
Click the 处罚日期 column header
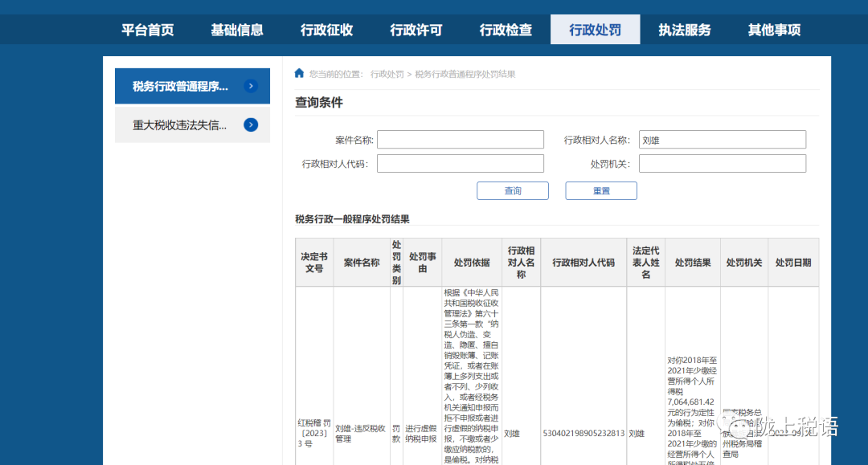793,263
